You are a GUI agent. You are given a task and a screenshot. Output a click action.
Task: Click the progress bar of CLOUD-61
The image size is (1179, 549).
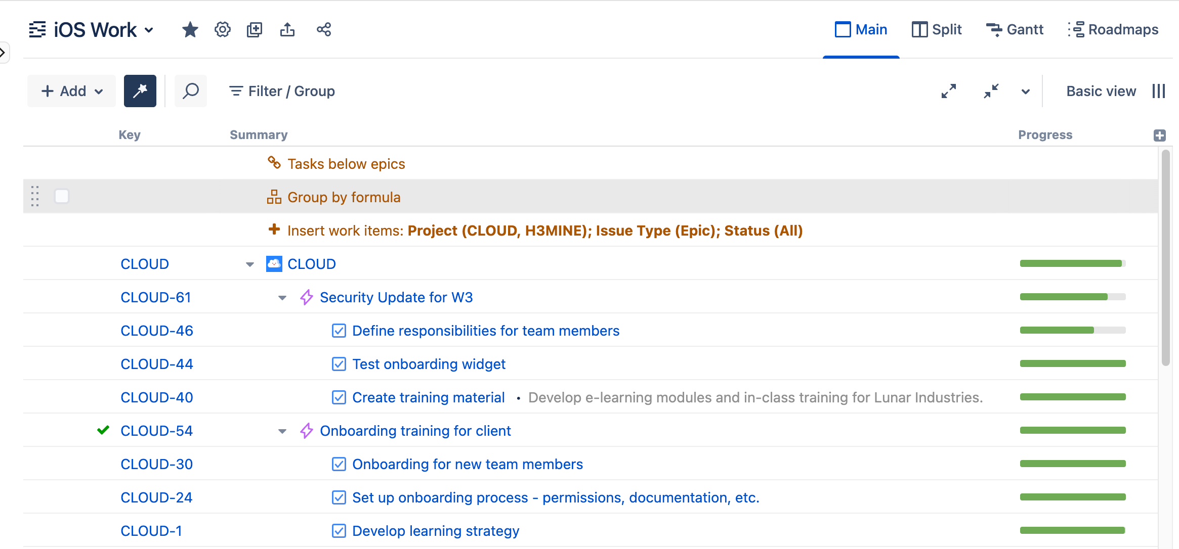pyautogui.click(x=1072, y=297)
